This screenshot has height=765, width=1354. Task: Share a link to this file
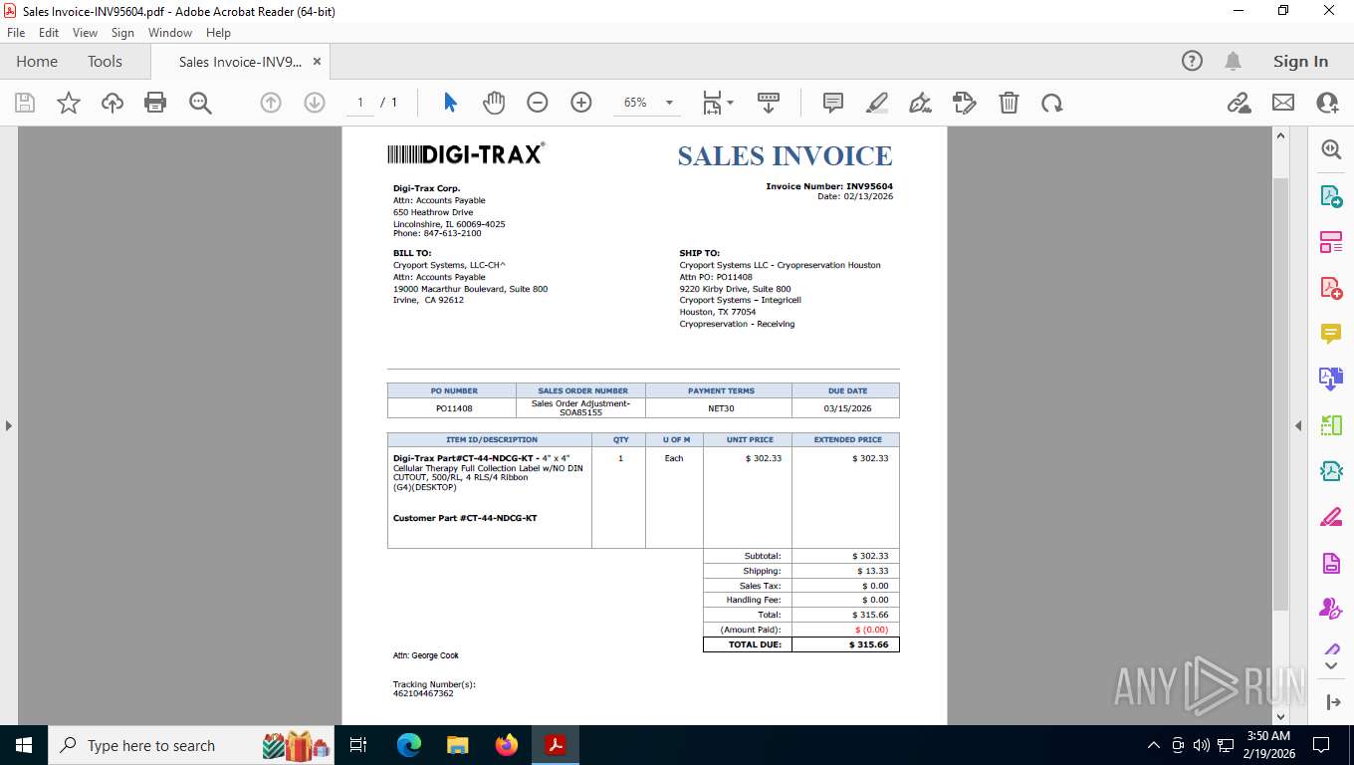point(1240,103)
